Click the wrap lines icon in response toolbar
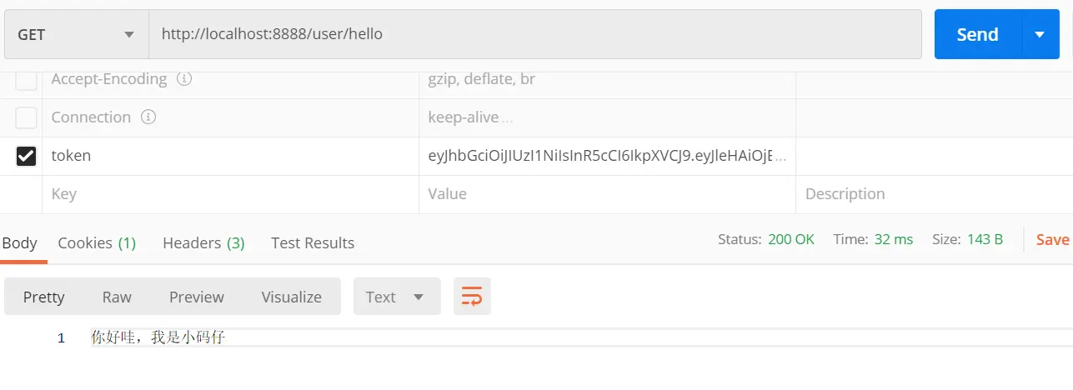Screen dimensions: 1073x390 point(472,297)
